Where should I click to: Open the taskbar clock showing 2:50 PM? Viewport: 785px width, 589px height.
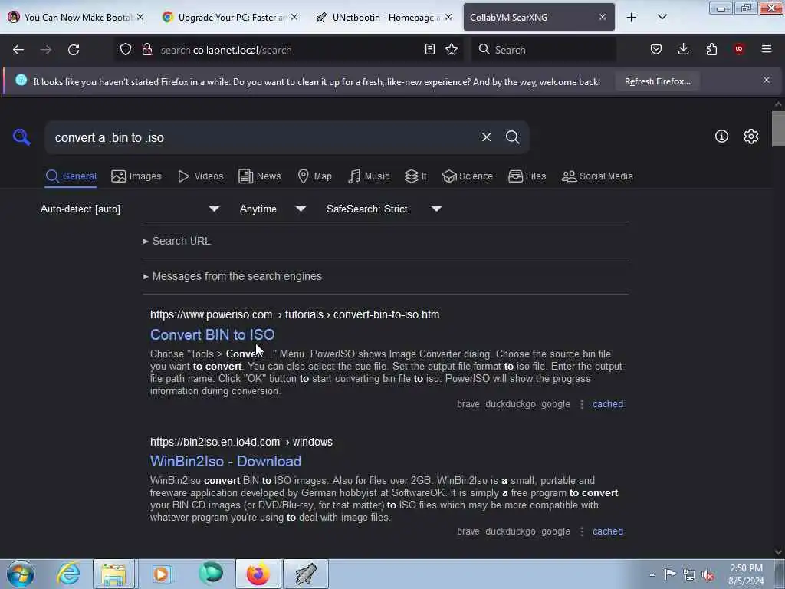coord(746,574)
